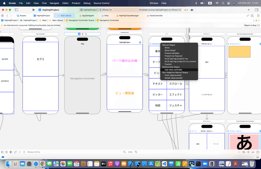Jump to the issue warning in jump bar
Viewport: 261px width, 169px height.
click(256, 20)
